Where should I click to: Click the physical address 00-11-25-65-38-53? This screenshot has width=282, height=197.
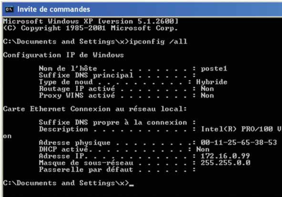(x=238, y=143)
